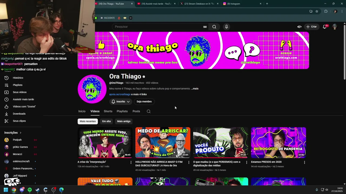This screenshot has width=346, height=194.
Task: Open Microsoft Edge from taskbar
Action: 61,190
